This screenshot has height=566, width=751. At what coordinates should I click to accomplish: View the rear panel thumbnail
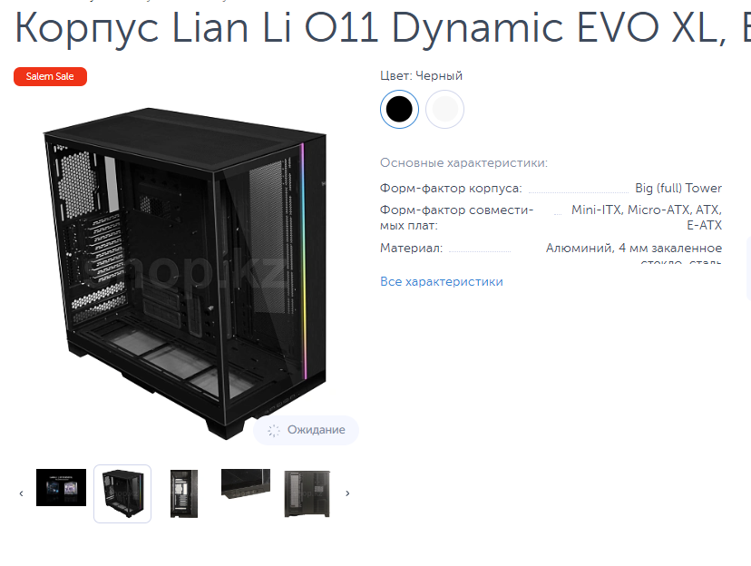307,493
